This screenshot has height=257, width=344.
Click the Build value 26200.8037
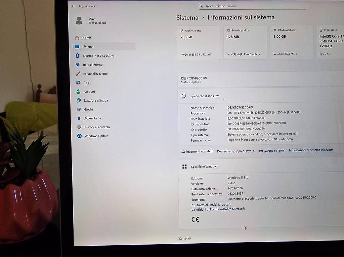point(235,194)
